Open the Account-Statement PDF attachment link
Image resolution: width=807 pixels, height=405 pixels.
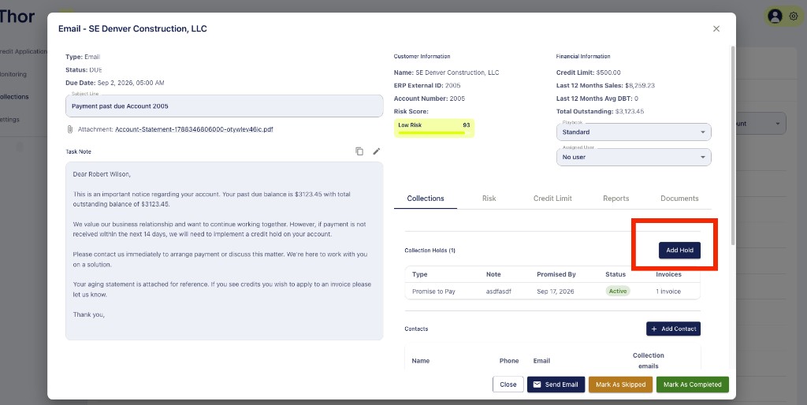point(194,129)
